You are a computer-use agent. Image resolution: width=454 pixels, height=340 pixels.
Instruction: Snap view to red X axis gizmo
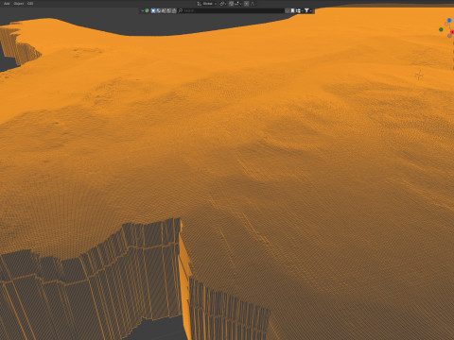(452, 32)
